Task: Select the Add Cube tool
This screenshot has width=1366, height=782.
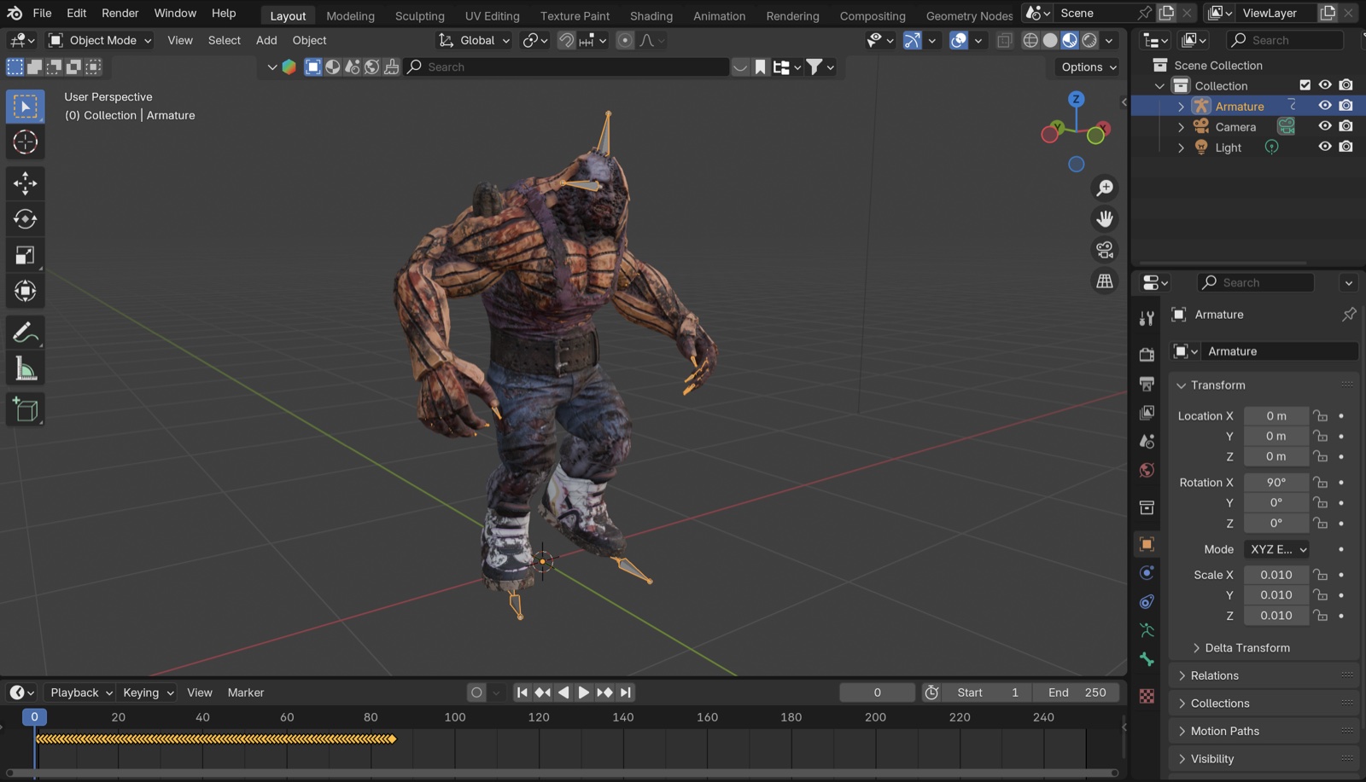Action: [26, 410]
